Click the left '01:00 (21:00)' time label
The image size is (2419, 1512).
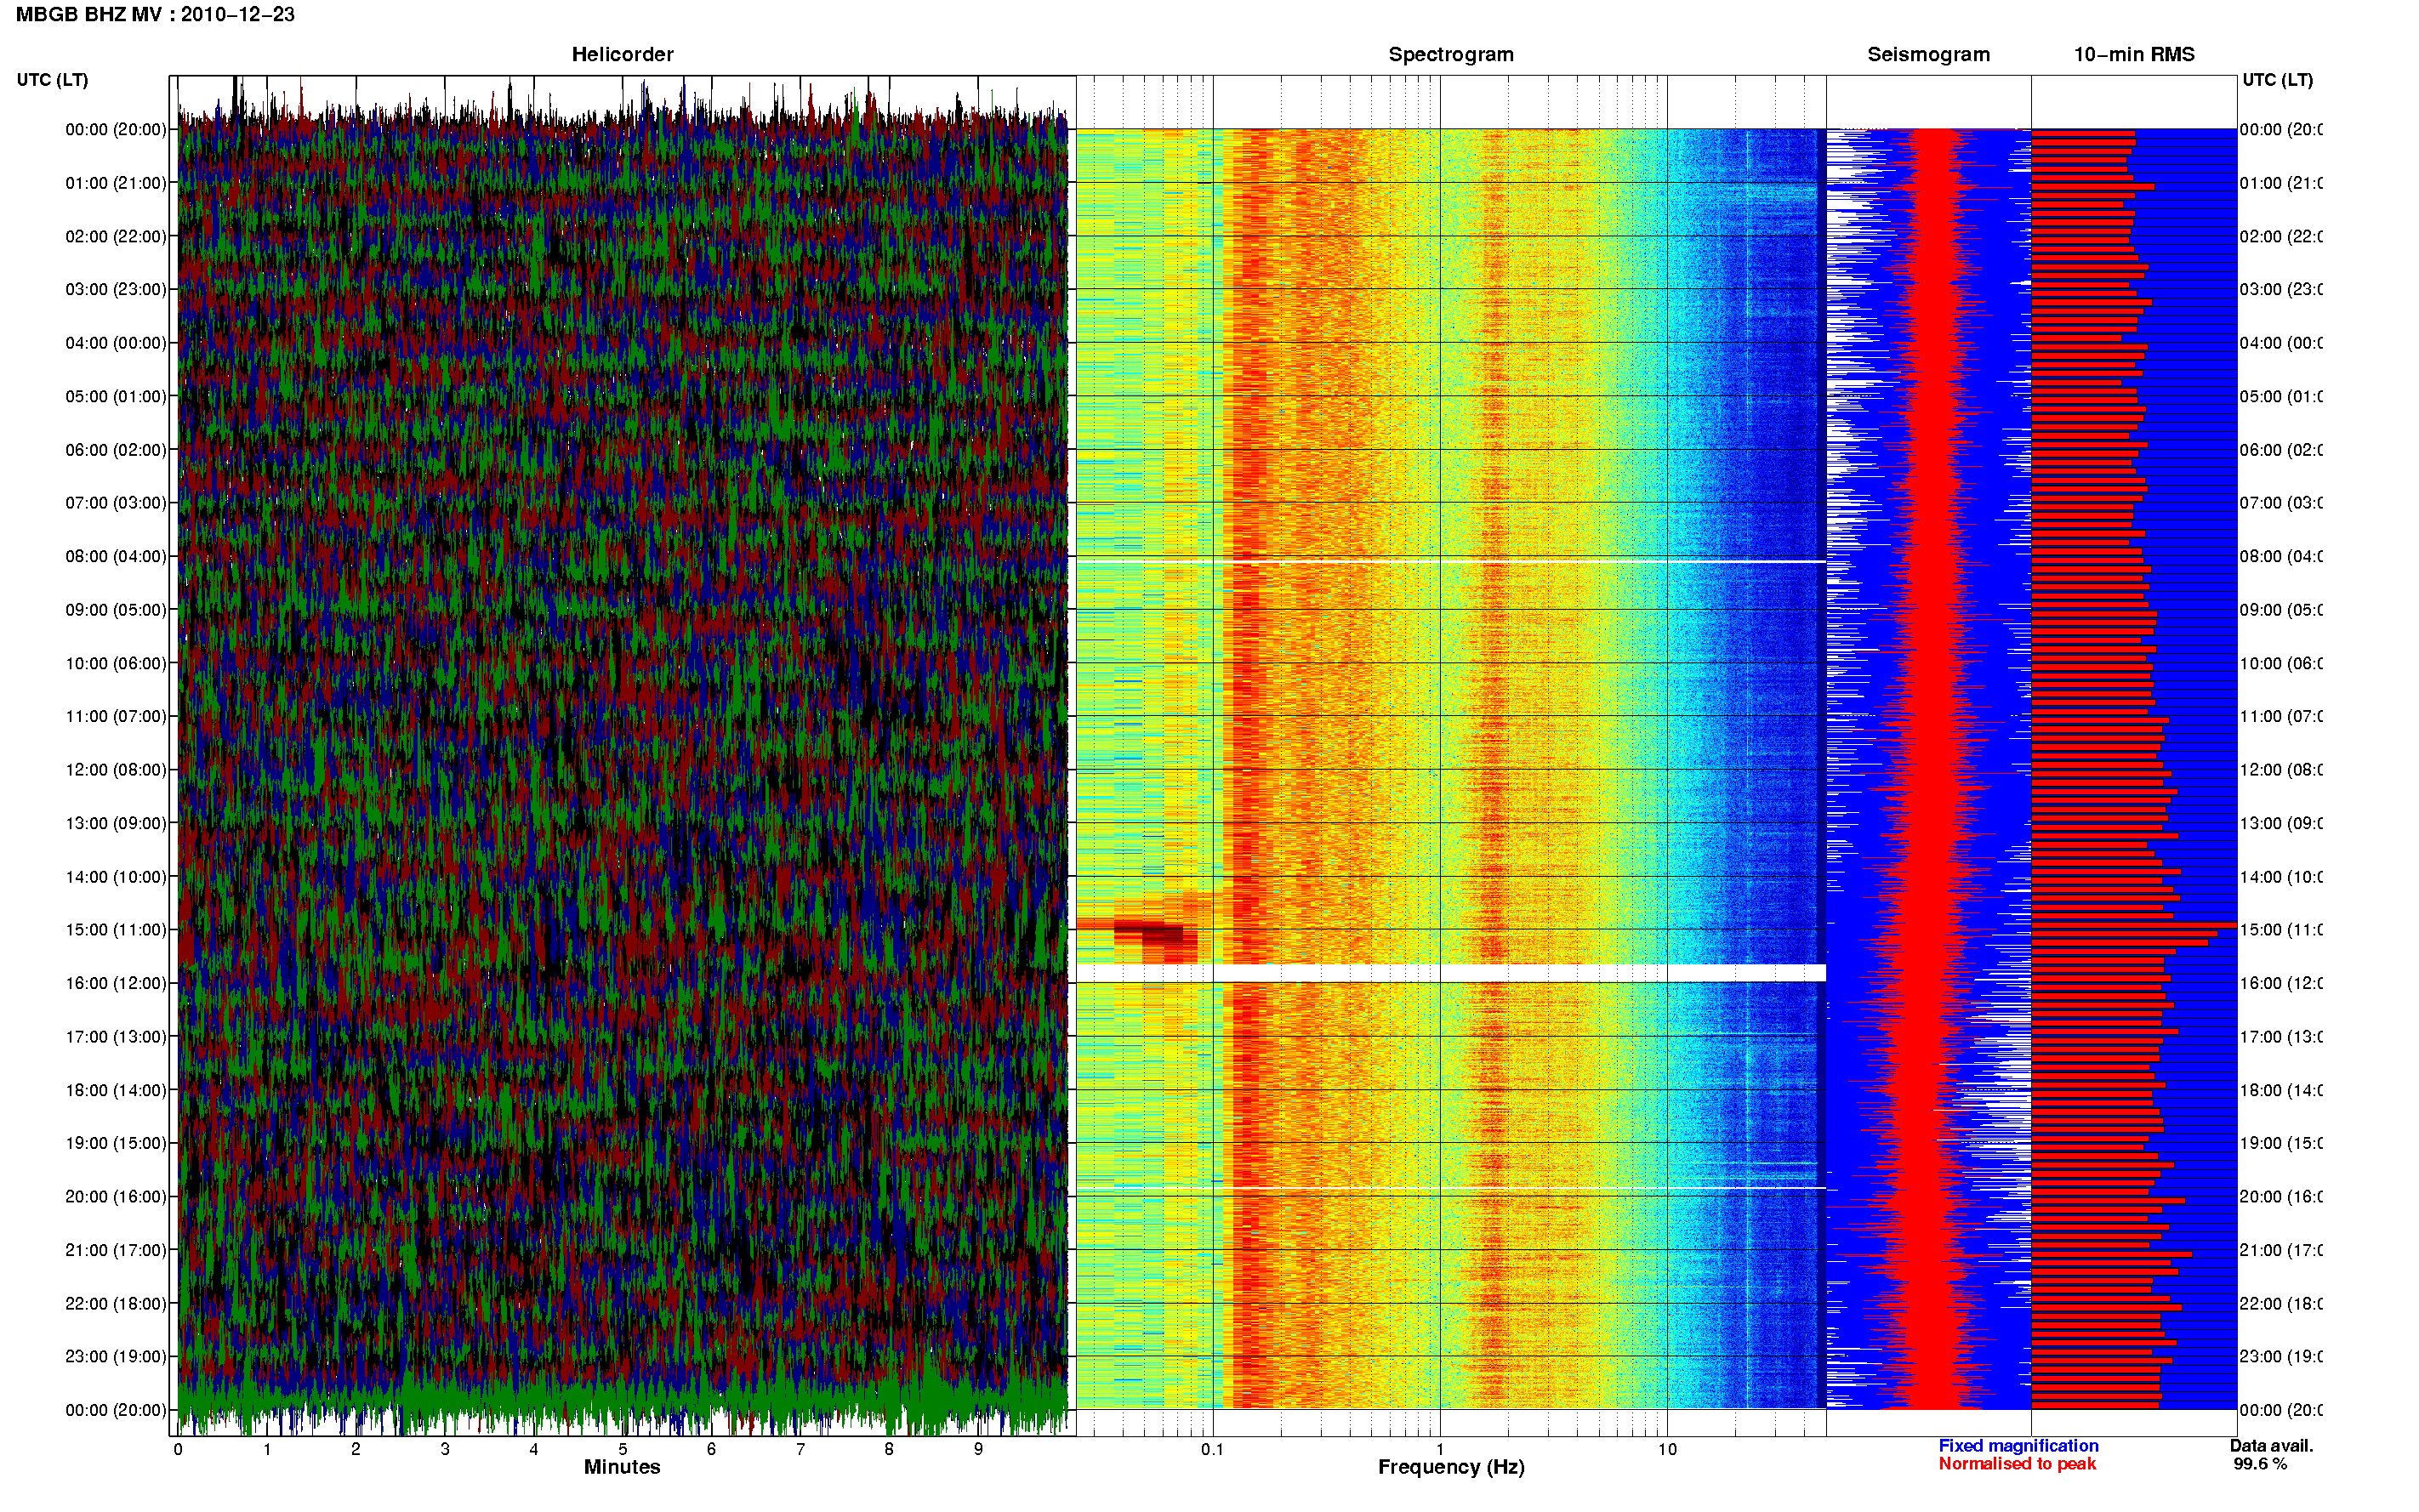click(116, 183)
